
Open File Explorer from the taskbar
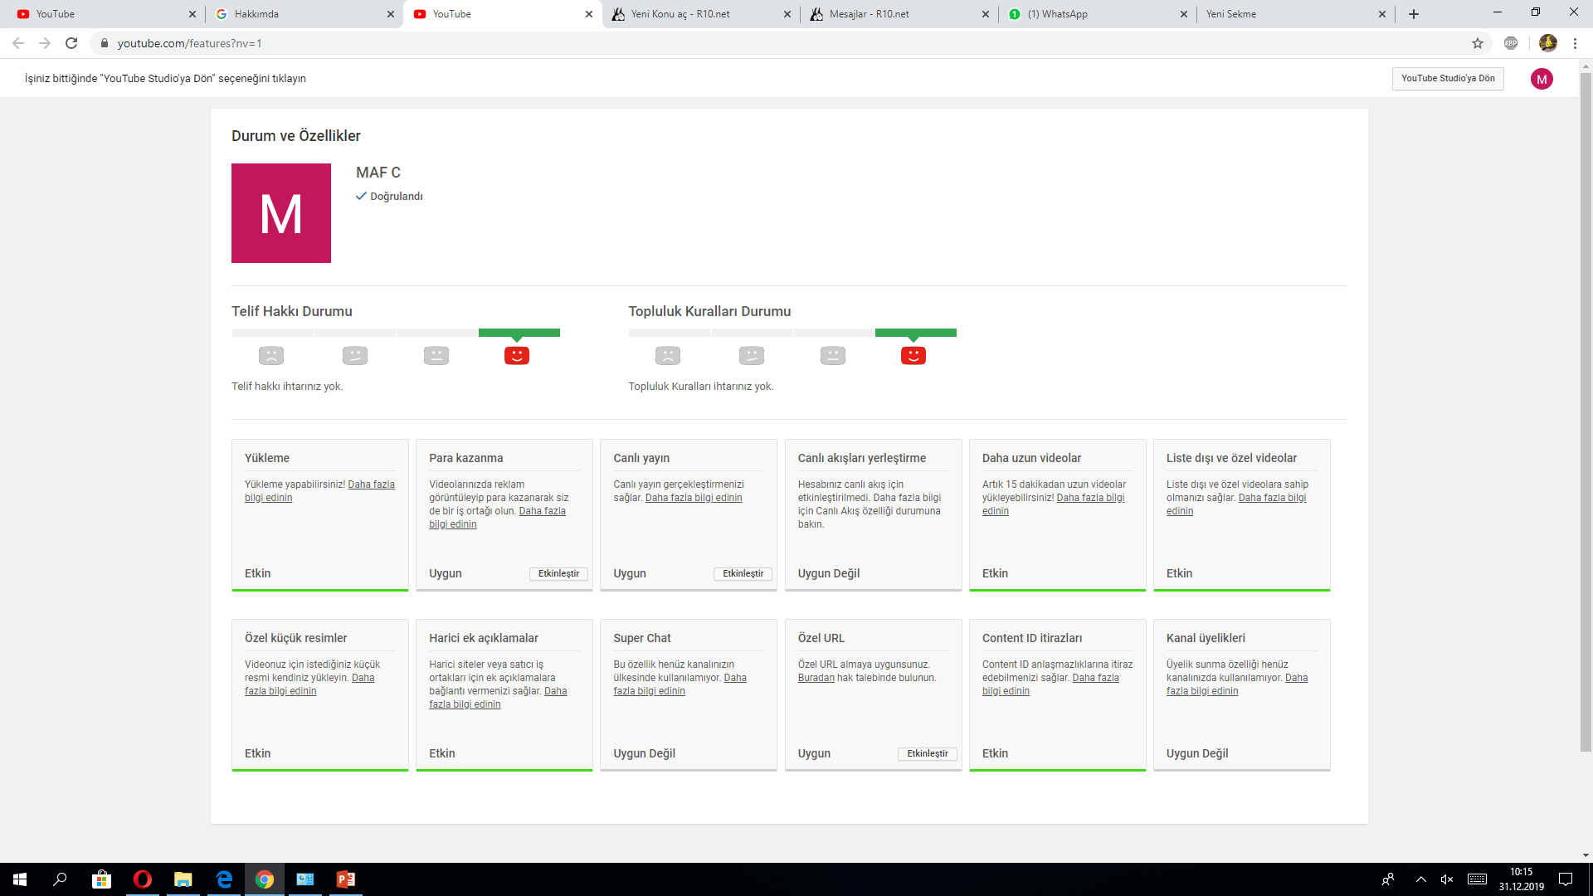pos(183,879)
